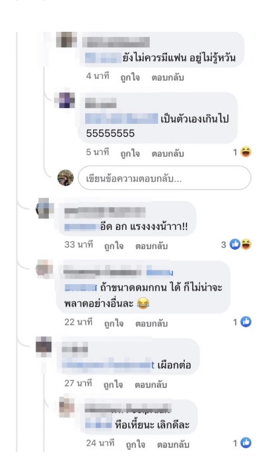Open your profile avatar beside the reply box
Image resolution: width=270 pixels, height=461 pixels.
pyautogui.click(x=65, y=178)
